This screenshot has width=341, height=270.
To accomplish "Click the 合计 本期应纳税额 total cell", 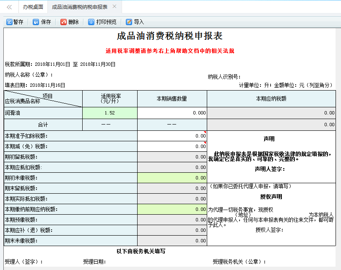I will click(271, 125).
